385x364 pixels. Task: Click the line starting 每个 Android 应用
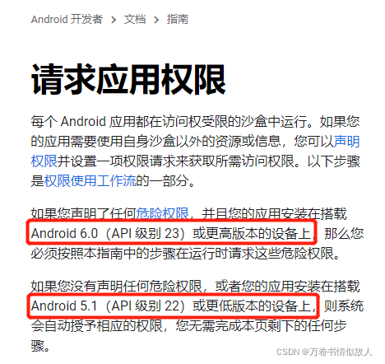click(195, 121)
